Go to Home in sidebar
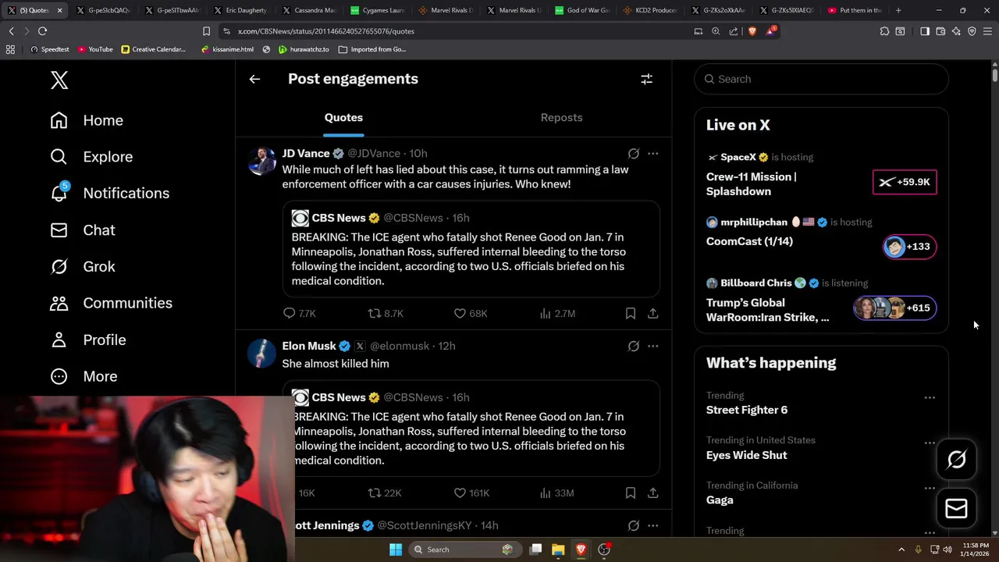Screen dimensions: 999x562 tap(87, 120)
